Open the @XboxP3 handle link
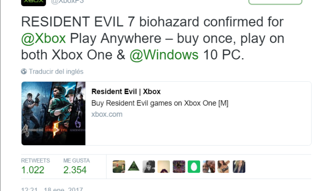Screen dimensions: 329x191 click(67, 2)
